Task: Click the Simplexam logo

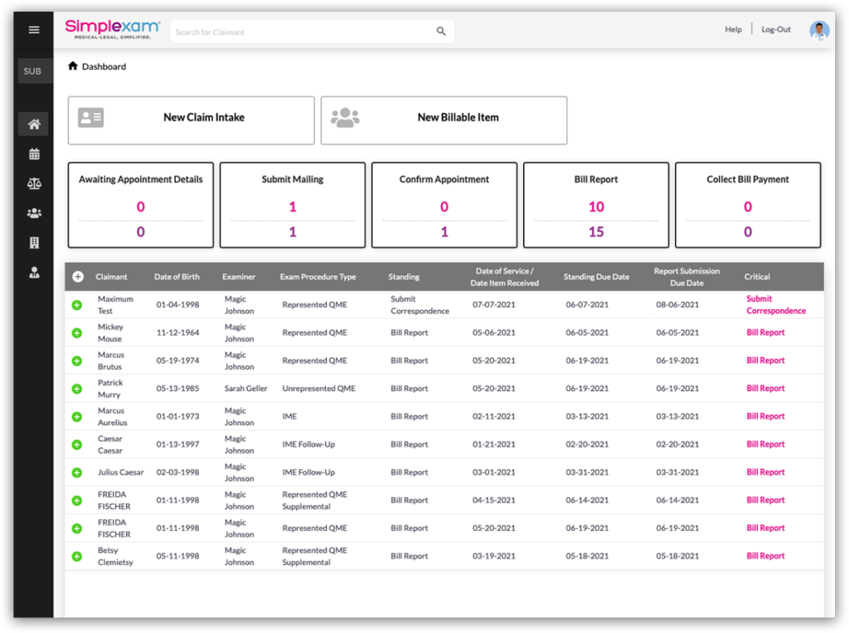Action: point(112,29)
